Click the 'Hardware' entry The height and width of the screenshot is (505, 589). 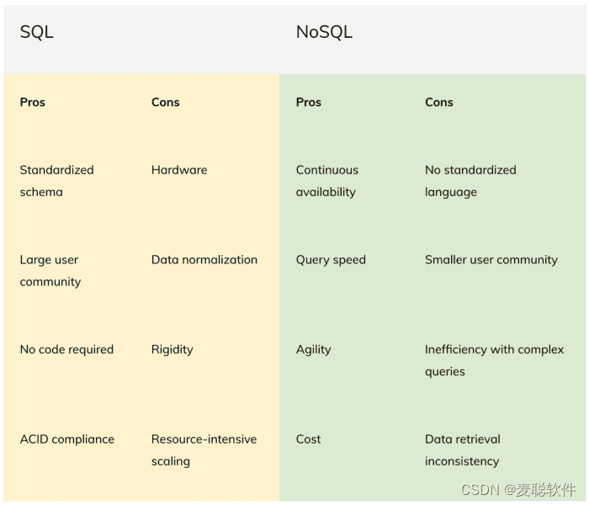click(179, 170)
